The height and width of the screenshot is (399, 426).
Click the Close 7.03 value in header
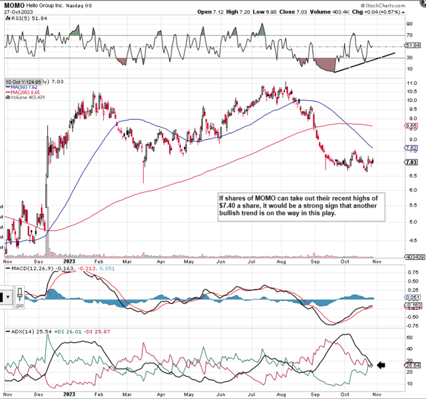293,12
